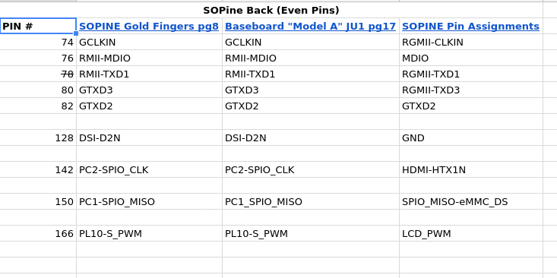Open the SOPINE Pin Assignments link

[x=470, y=27]
